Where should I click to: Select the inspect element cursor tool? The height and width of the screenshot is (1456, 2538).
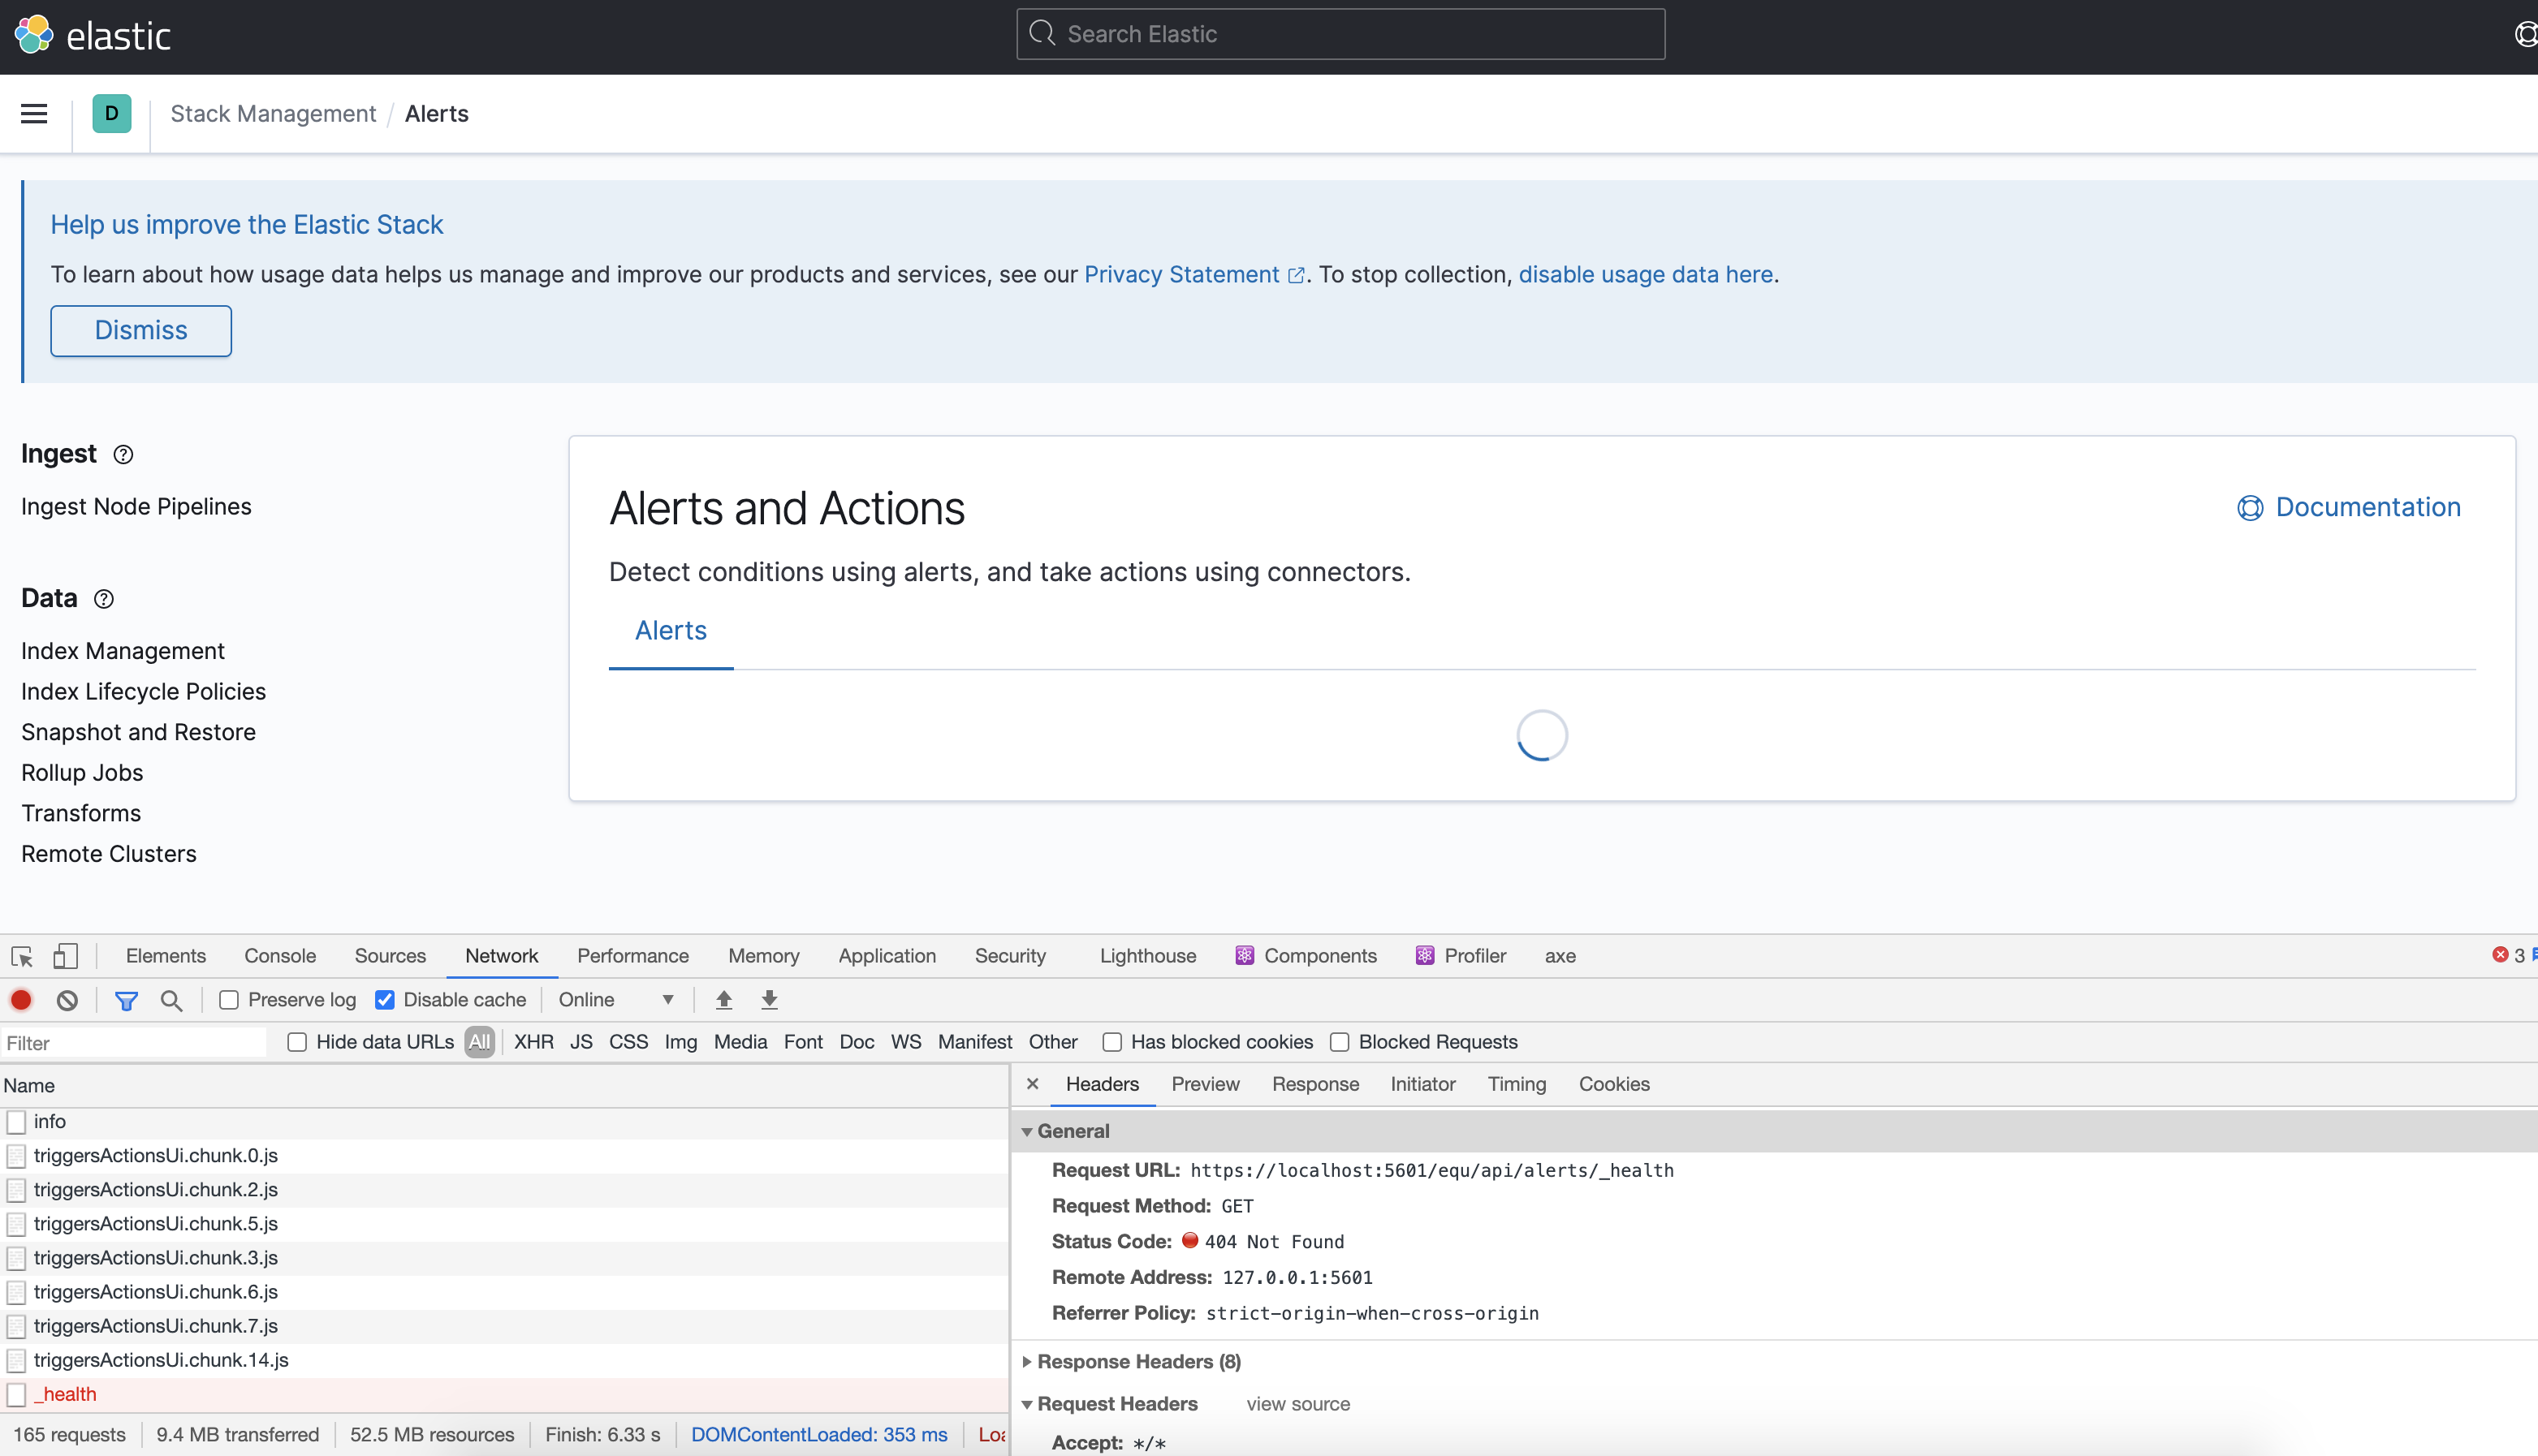click(21, 956)
